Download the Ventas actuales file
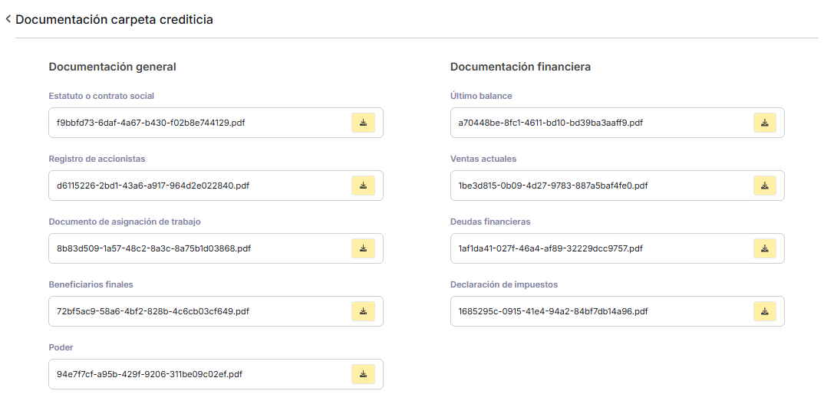Image resolution: width=824 pixels, height=414 pixels. (x=765, y=186)
